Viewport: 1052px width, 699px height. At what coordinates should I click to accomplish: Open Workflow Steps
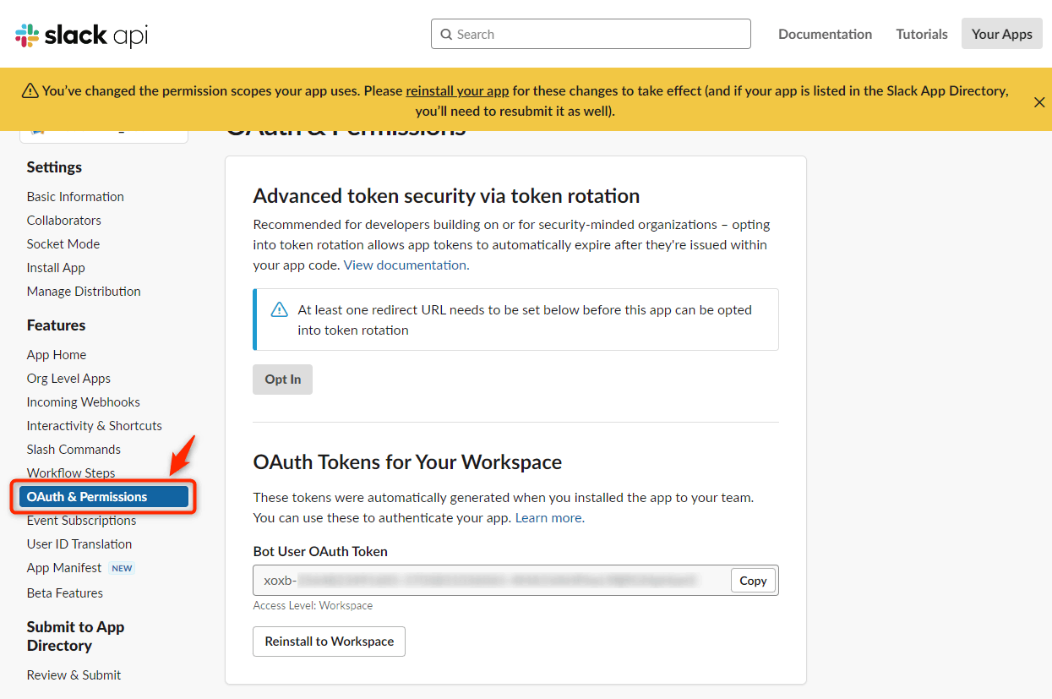[71, 472]
